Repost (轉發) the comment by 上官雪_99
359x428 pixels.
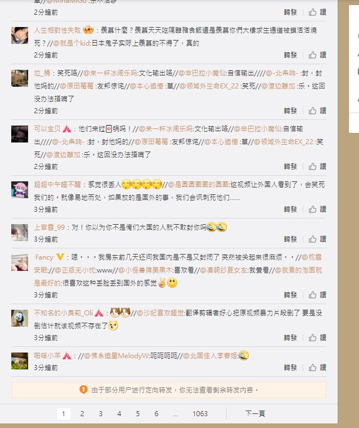click(x=290, y=239)
